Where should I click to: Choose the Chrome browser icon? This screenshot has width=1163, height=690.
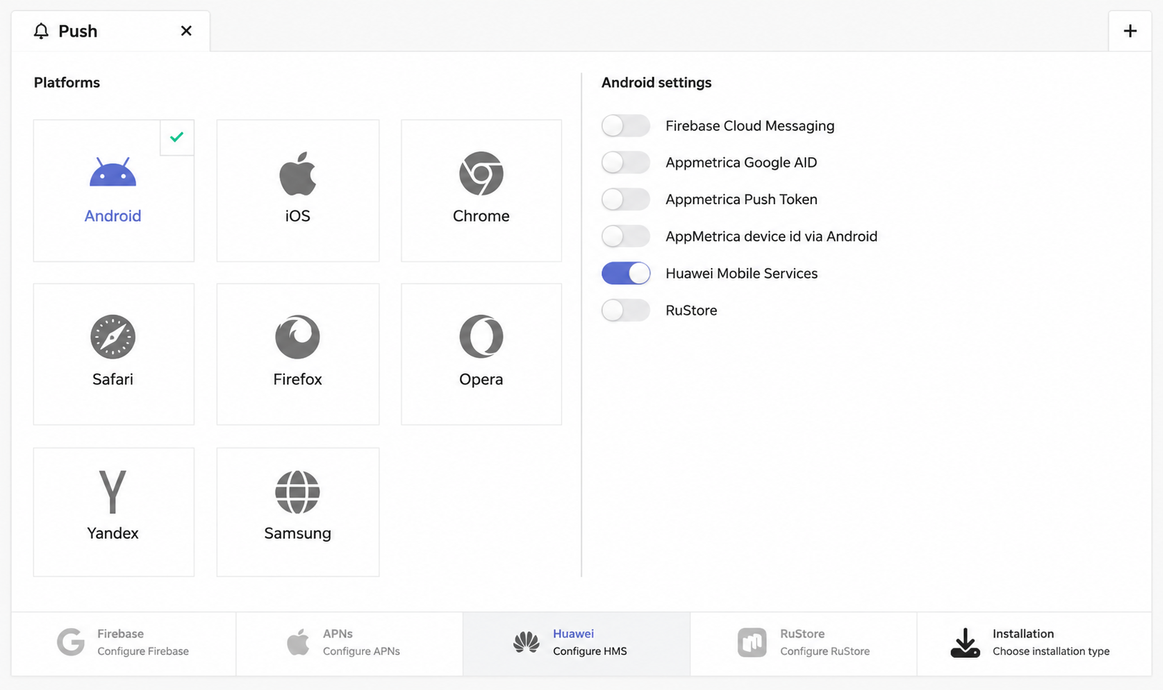point(481,173)
